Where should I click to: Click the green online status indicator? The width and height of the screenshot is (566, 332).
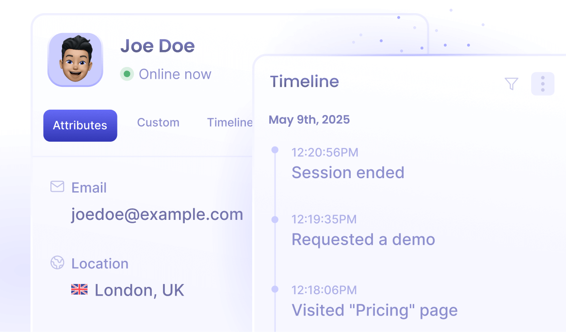pos(127,74)
